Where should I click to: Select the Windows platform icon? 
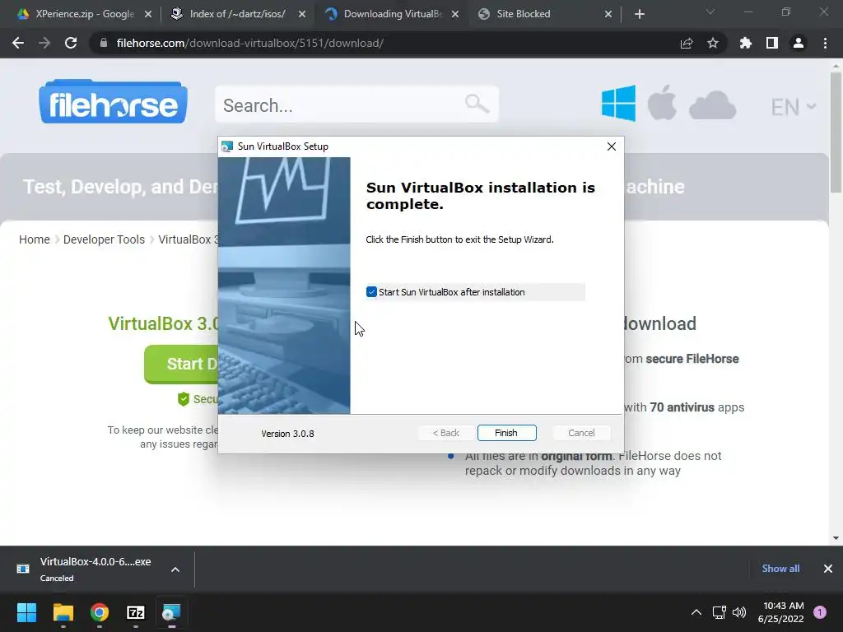click(618, 103)
